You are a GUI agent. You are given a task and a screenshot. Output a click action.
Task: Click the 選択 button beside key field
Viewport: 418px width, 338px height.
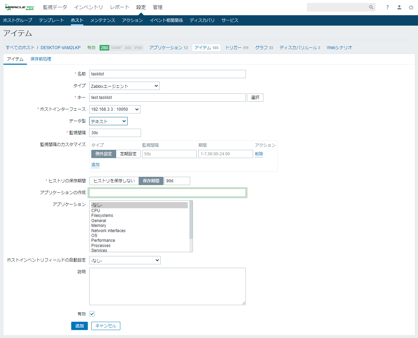pyautogui.click(x=255, y=98)
